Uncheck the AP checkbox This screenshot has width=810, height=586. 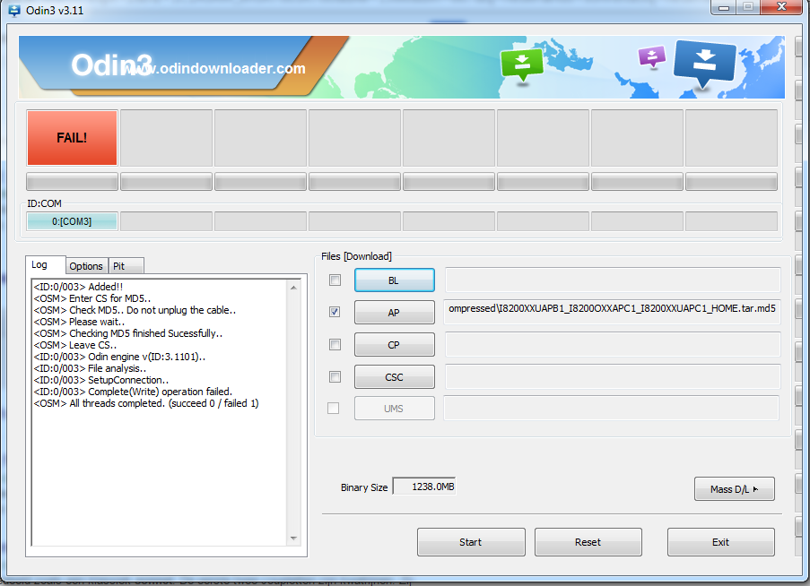(x=335, y=312)
